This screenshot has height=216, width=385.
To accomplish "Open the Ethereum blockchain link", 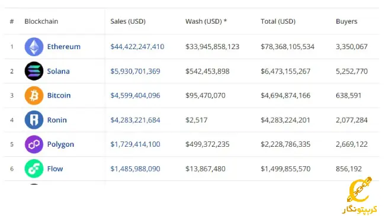I will [x=64, y=47].
